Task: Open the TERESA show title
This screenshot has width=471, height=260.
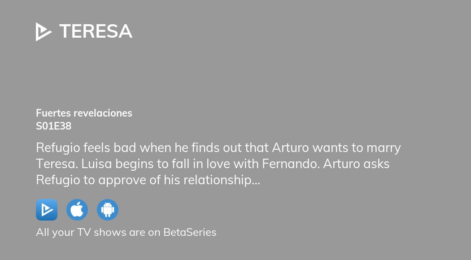Action: (96, 31)
